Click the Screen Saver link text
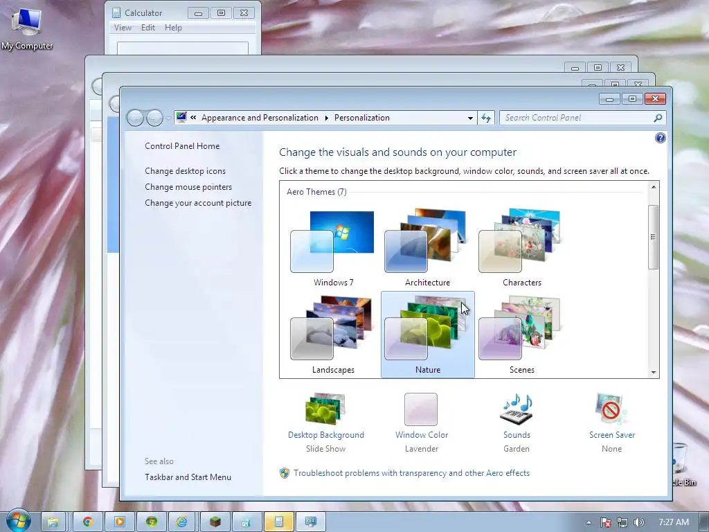Image resolution: width=709 pixels, height=532 pixels. 612,435
